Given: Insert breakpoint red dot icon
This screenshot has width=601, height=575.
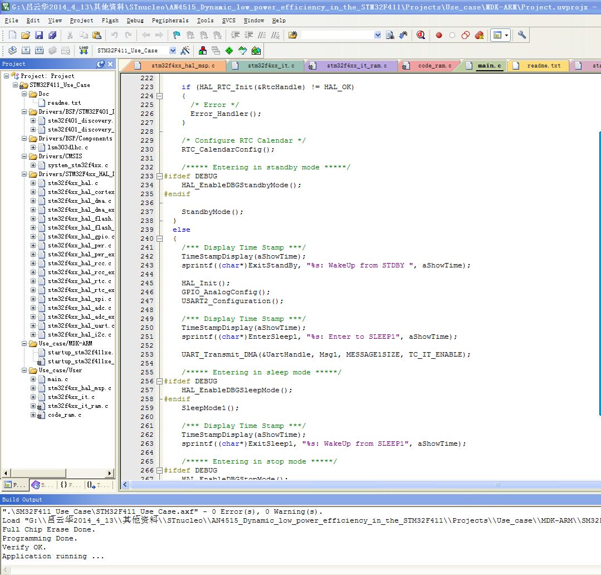Looking at the screenshot, I should [x=439, y=35].
